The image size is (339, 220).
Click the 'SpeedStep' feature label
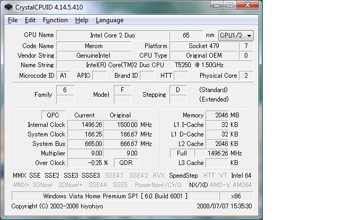pyautogui.click(x=183, y=176)
